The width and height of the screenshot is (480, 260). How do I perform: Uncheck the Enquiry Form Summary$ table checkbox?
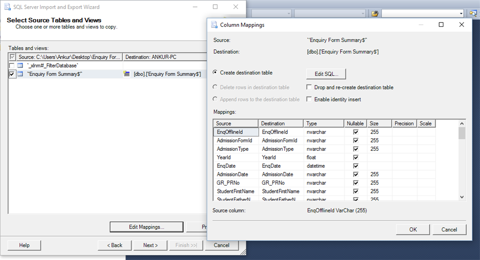pos(12,74)
